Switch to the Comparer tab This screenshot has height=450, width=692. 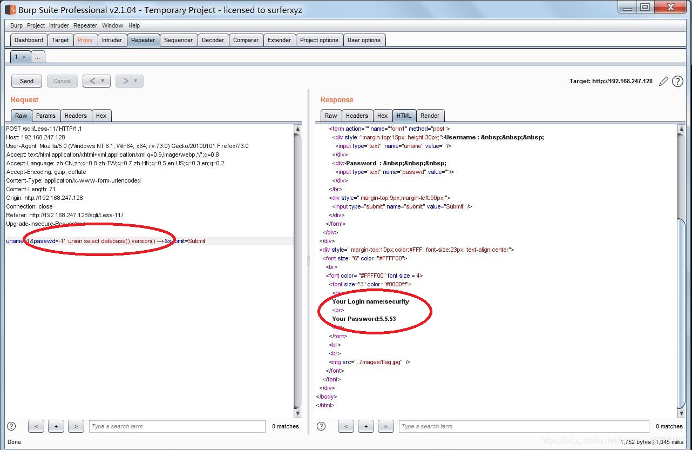[x=246, y=40]
